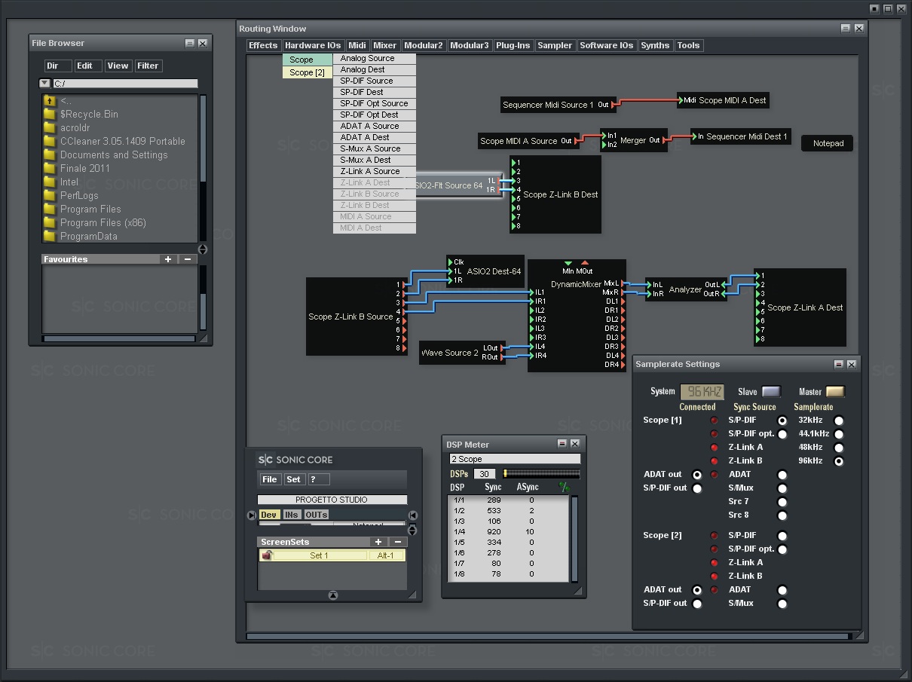This screenshot has height=682, width=912.
Task: Click the Routing Window horizontal scrollbar
Action: pos(549,637)
